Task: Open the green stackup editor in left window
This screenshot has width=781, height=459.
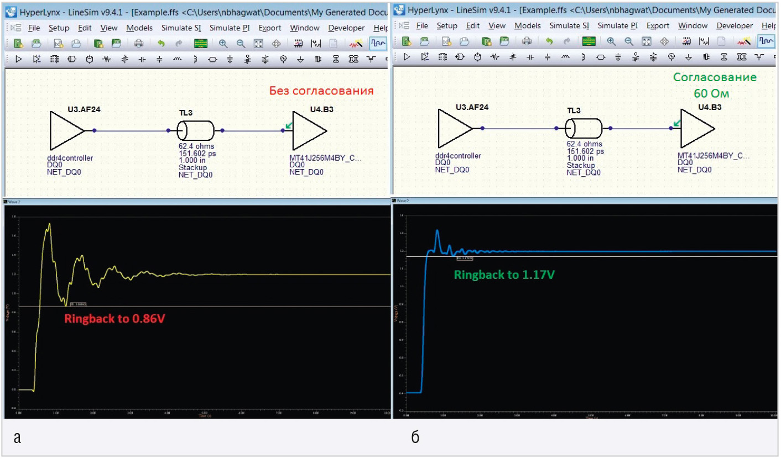Action: click(201, 44)
